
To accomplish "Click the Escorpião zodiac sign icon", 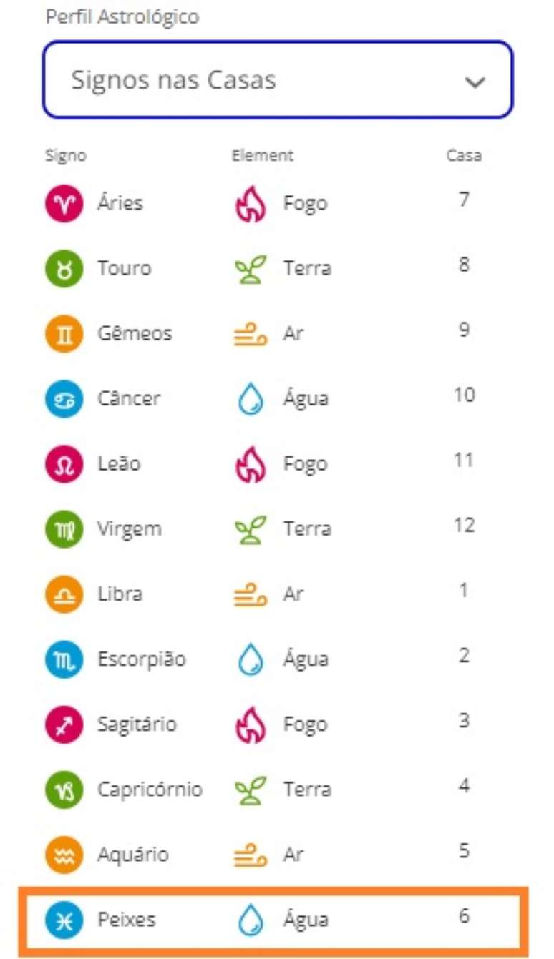I will coord(65,659).
